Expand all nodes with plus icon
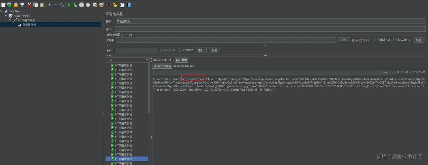This screenshot has width=428, height=165. [x=49, y=5]
